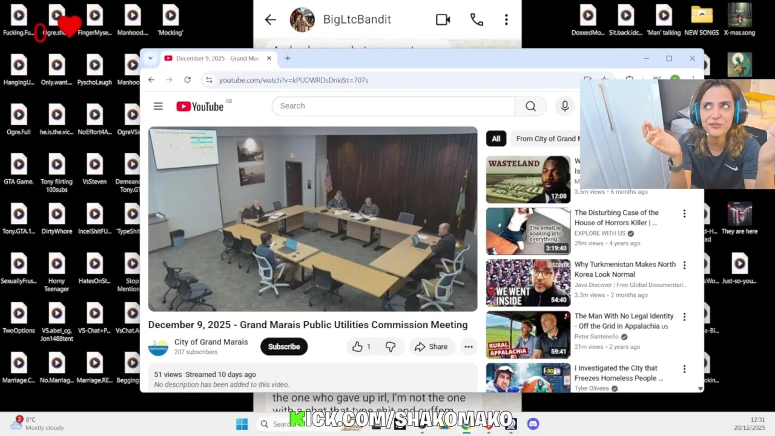The width and height of the screenshot is (775, 436).
Task: Select the X-mas.song desktop file
Action: click(x=739, y=20)
